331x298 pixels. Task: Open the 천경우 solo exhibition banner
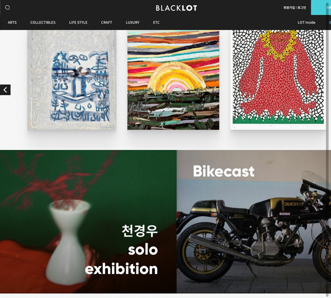88,221
